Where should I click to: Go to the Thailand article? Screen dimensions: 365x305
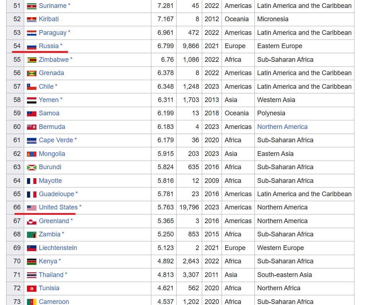(51, 275)
